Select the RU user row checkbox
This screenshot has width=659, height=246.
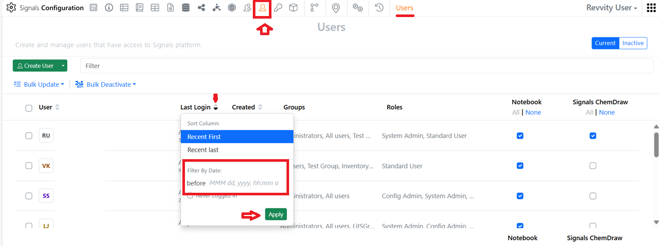pos(29,136)
